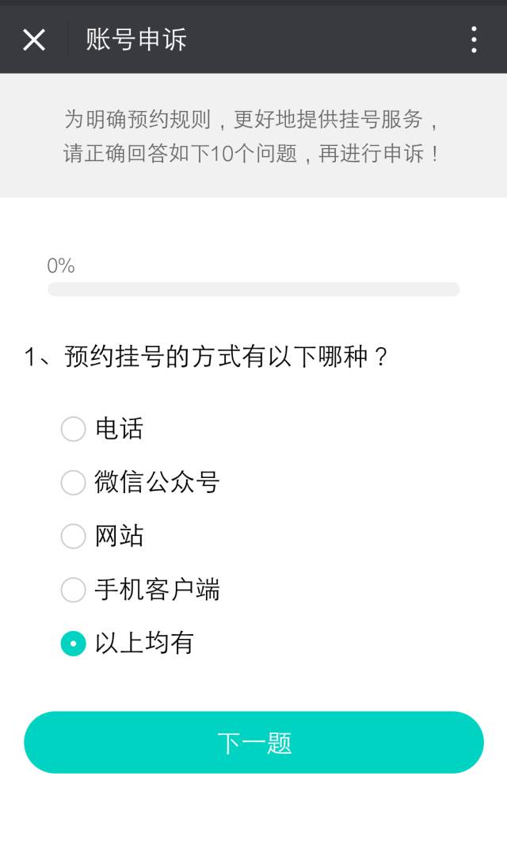Pick the 网站 radio circle
Viewport: 507px width, 868px height.
point(73,536)
